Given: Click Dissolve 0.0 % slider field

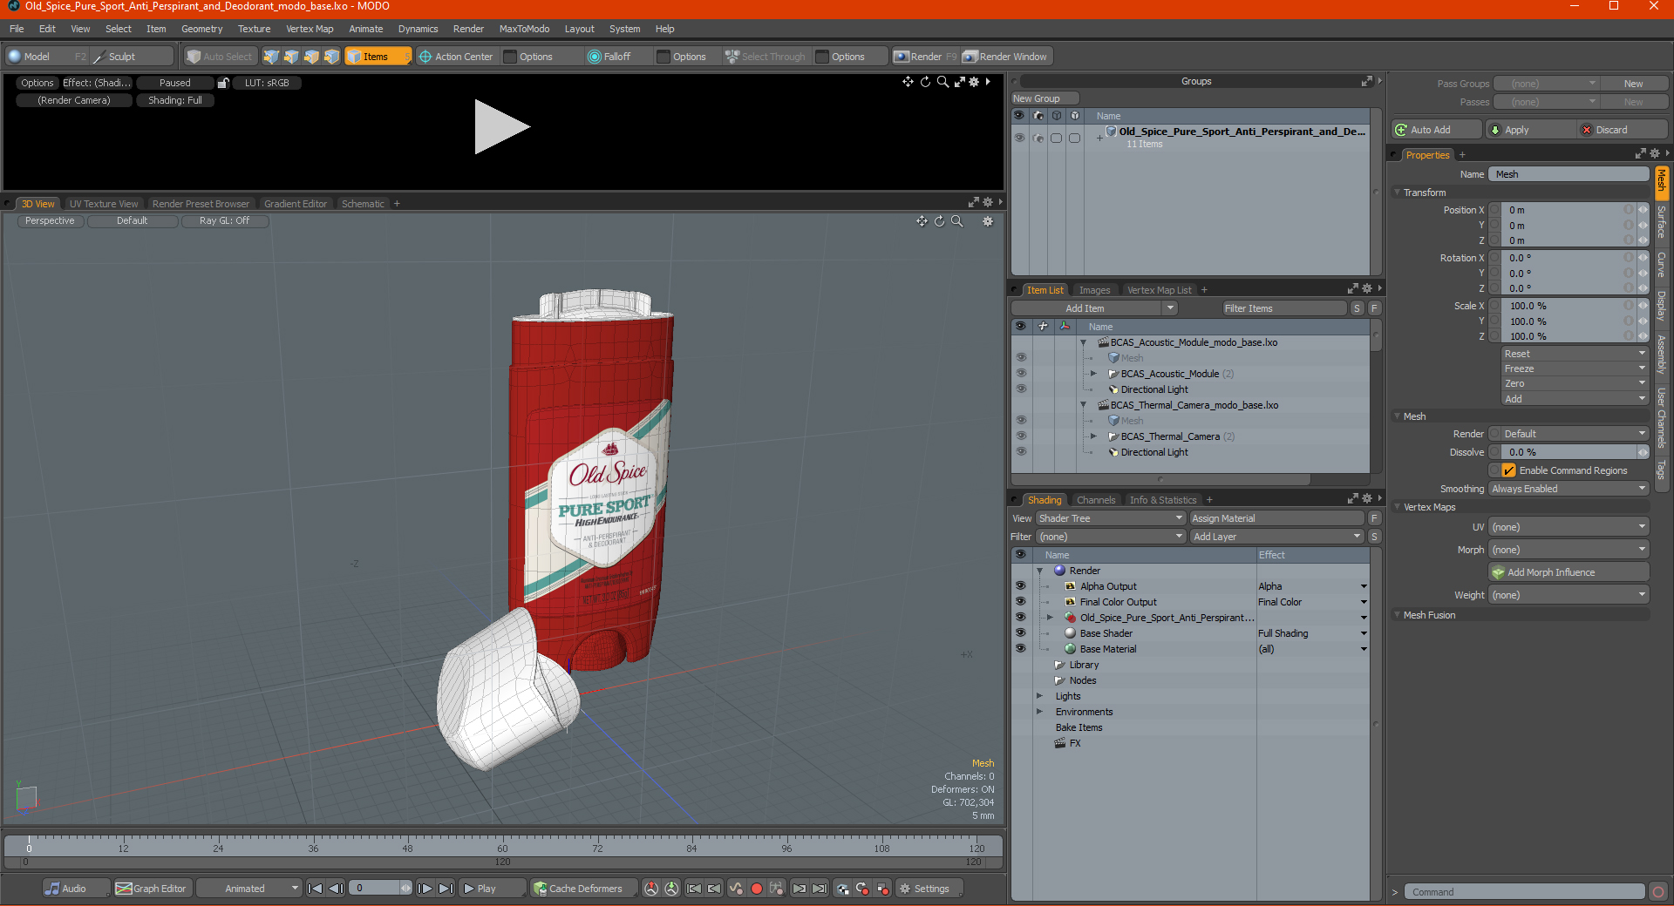Looking at the screenshot, I should (1569, 452).
